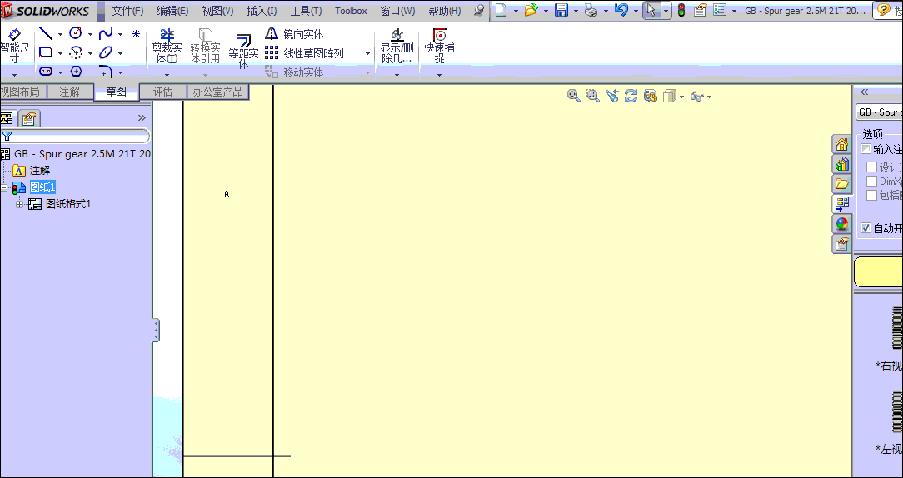Click the Open file icon
The width and height of the screenshot is (903, 478).
point(531,10)
